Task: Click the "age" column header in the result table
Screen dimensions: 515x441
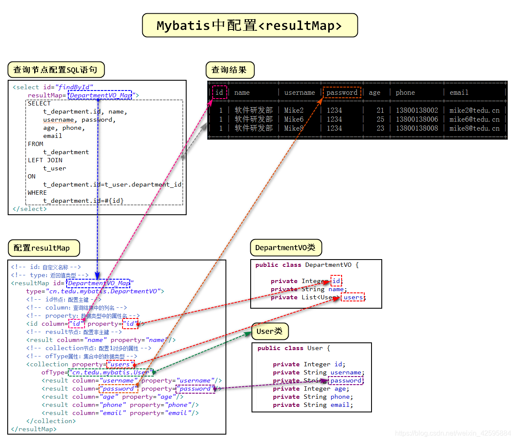Action: pyautogui.click(x=375, y=93)
